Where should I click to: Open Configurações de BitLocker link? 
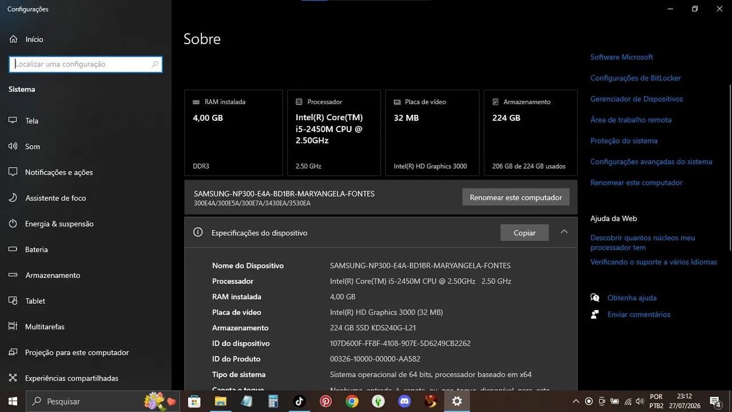click(635, 78)
